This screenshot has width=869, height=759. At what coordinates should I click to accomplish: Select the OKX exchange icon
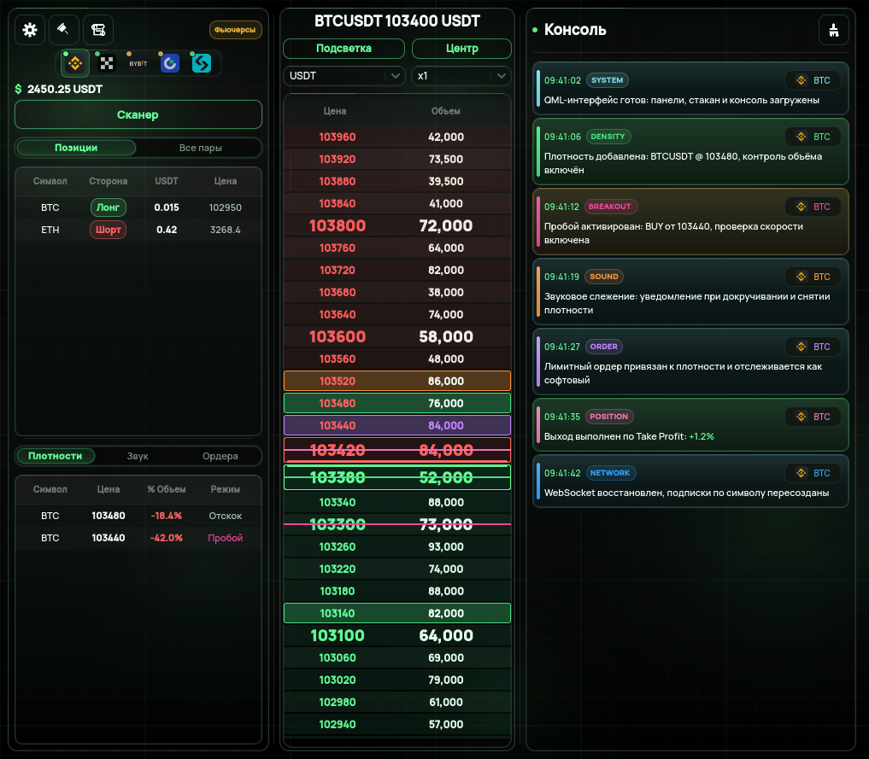[107, 63]
